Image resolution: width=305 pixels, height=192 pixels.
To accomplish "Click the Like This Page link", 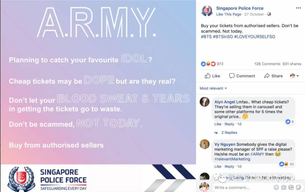I will click(x=229, y=14).
